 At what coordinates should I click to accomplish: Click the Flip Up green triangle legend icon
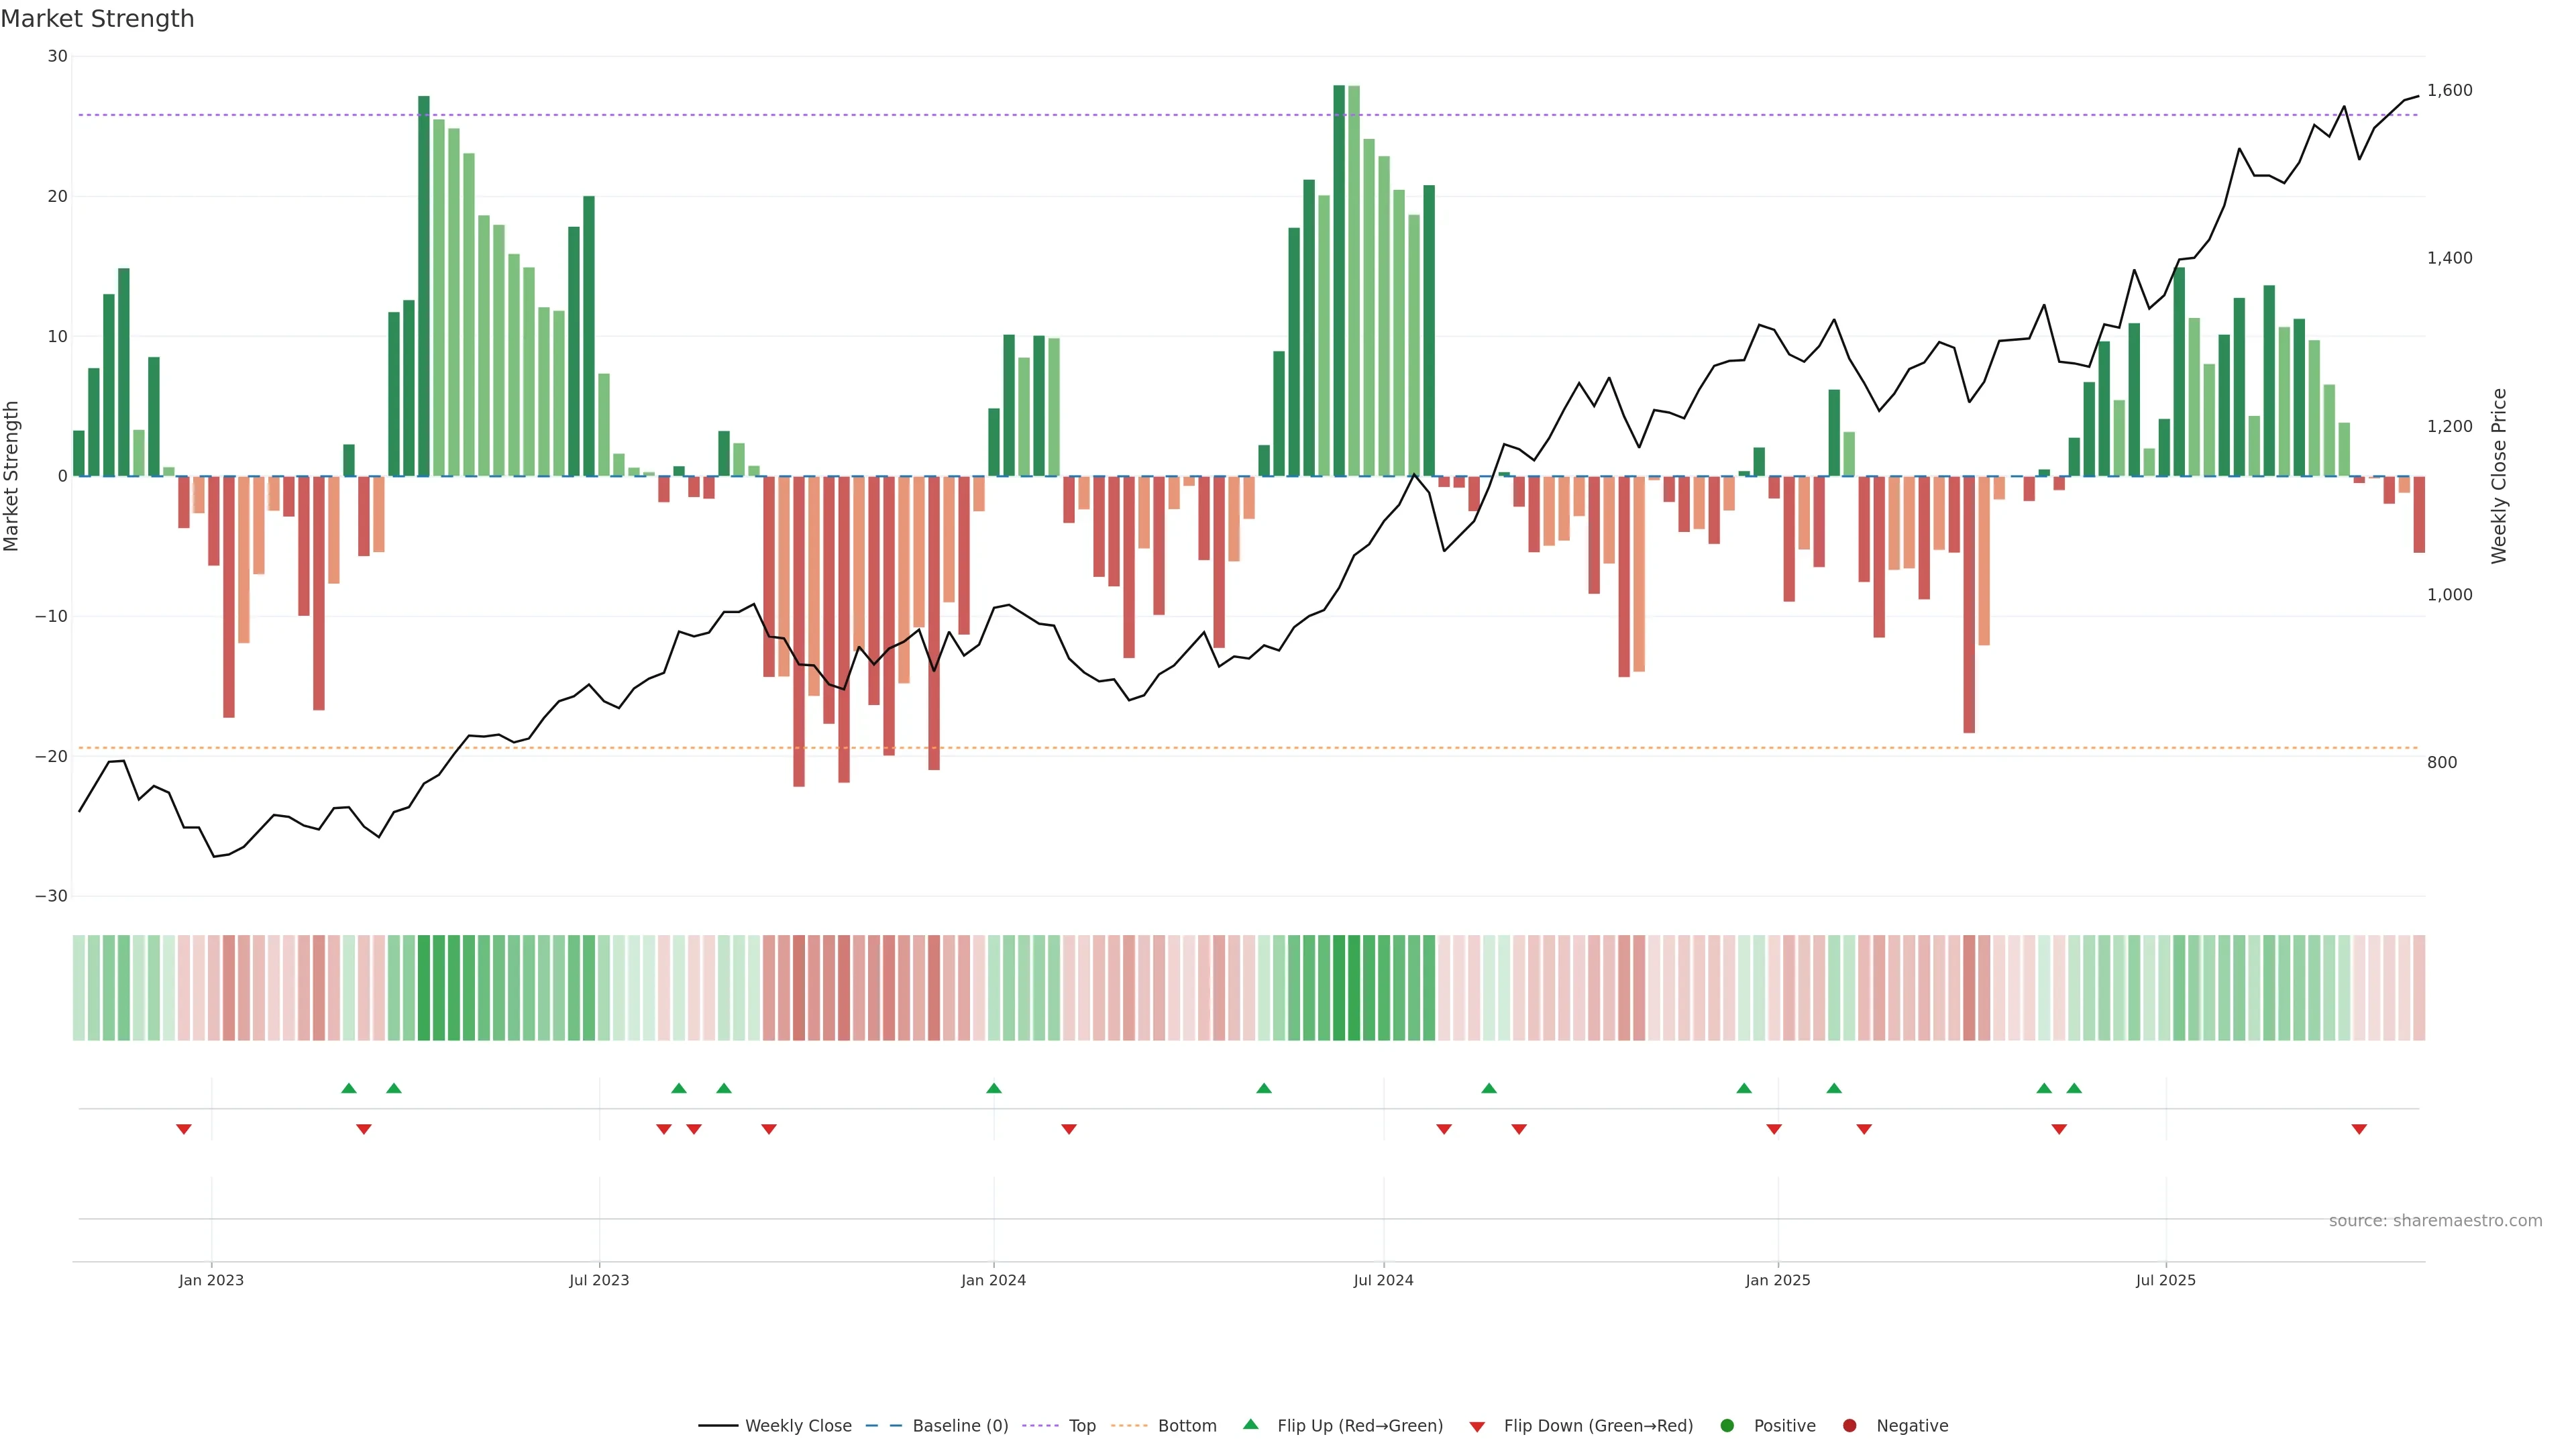click(x=1250, y=1424)
